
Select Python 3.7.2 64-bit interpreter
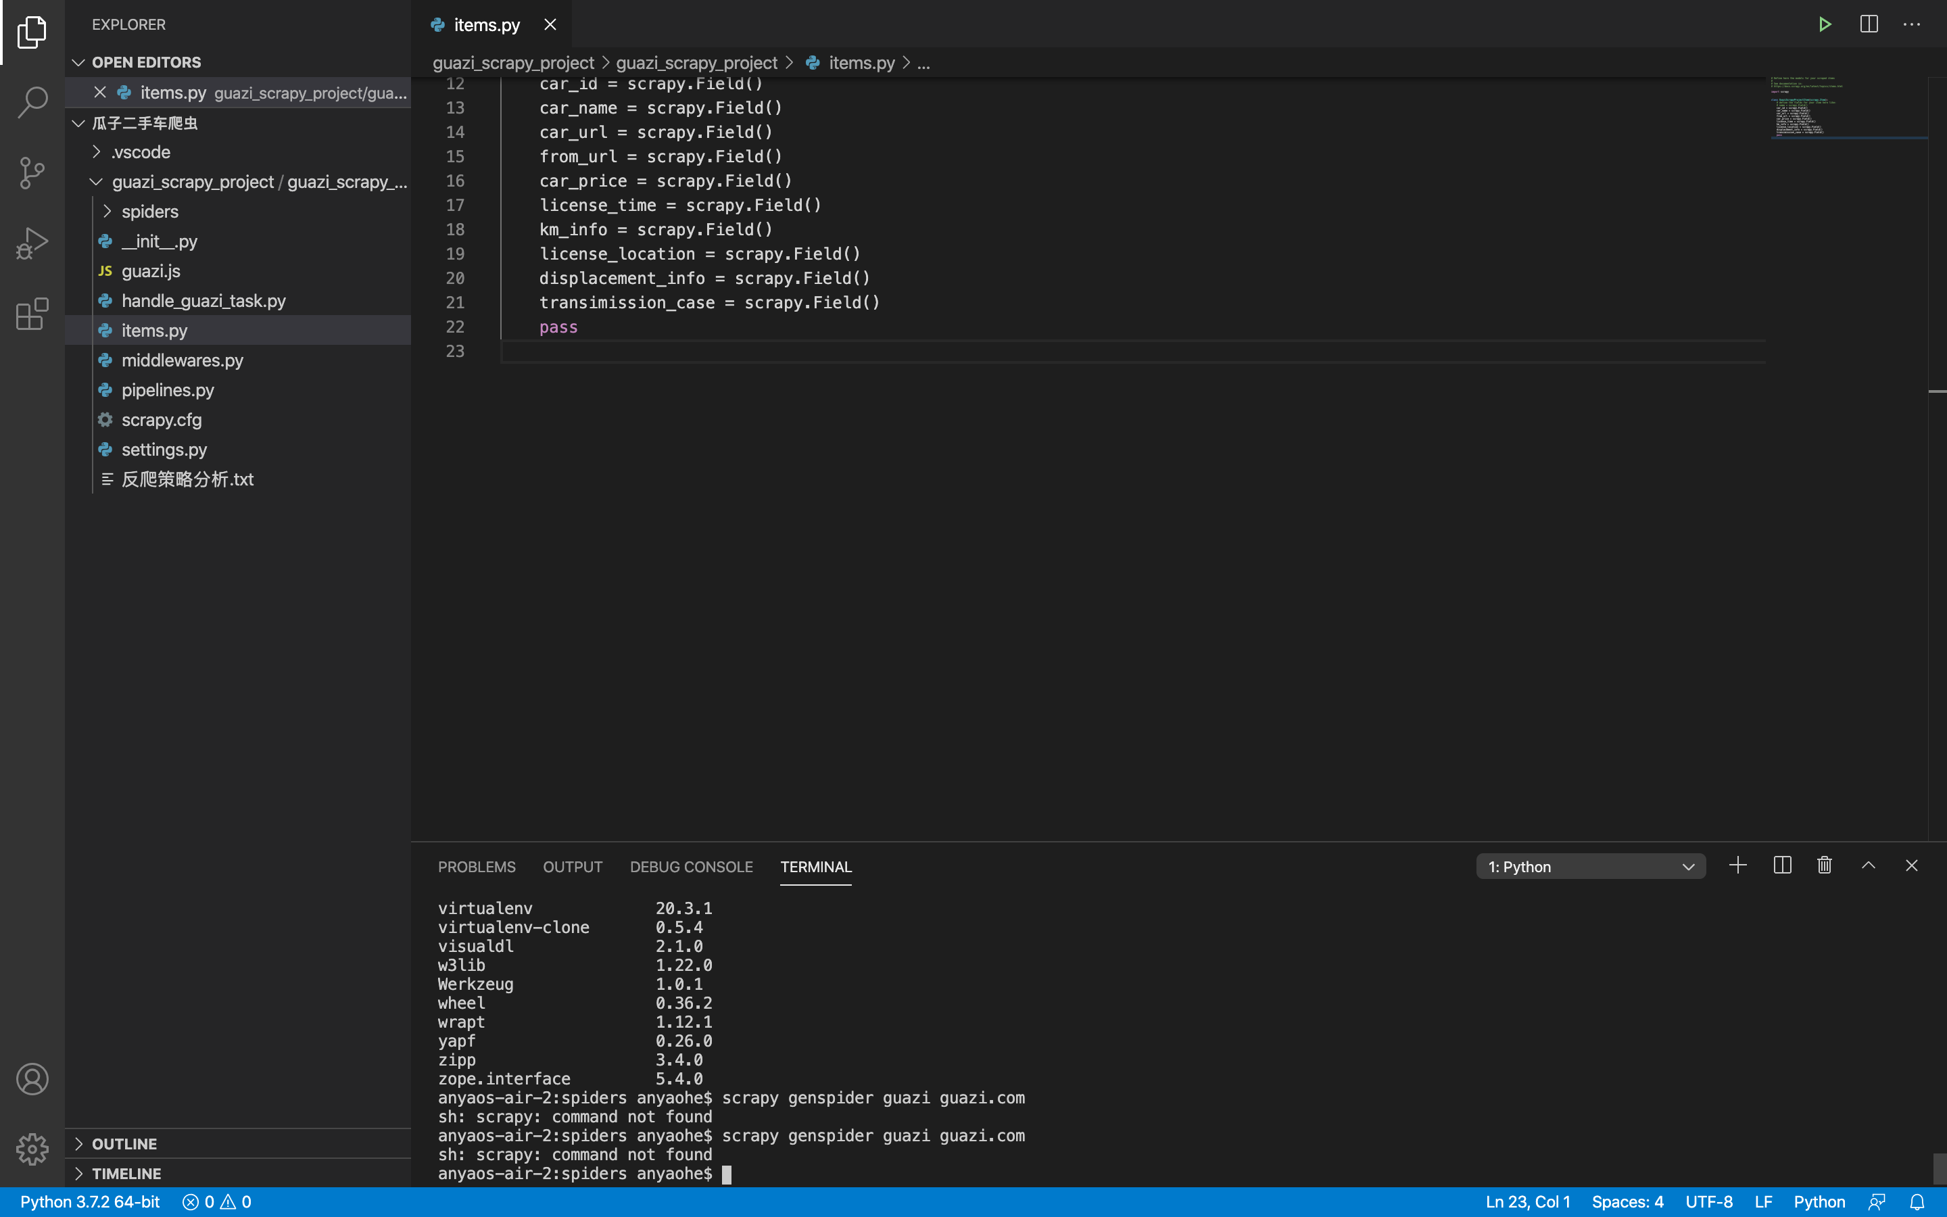point(90,1201)
